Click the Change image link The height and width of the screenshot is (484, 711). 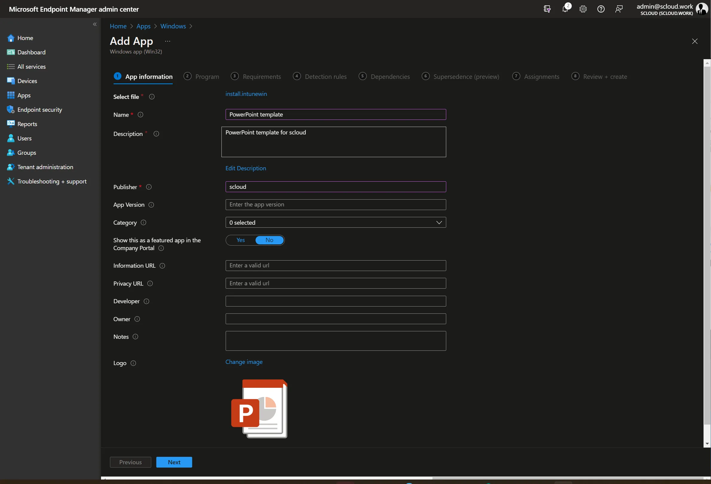pyautogui.click(x=244, y=362)
